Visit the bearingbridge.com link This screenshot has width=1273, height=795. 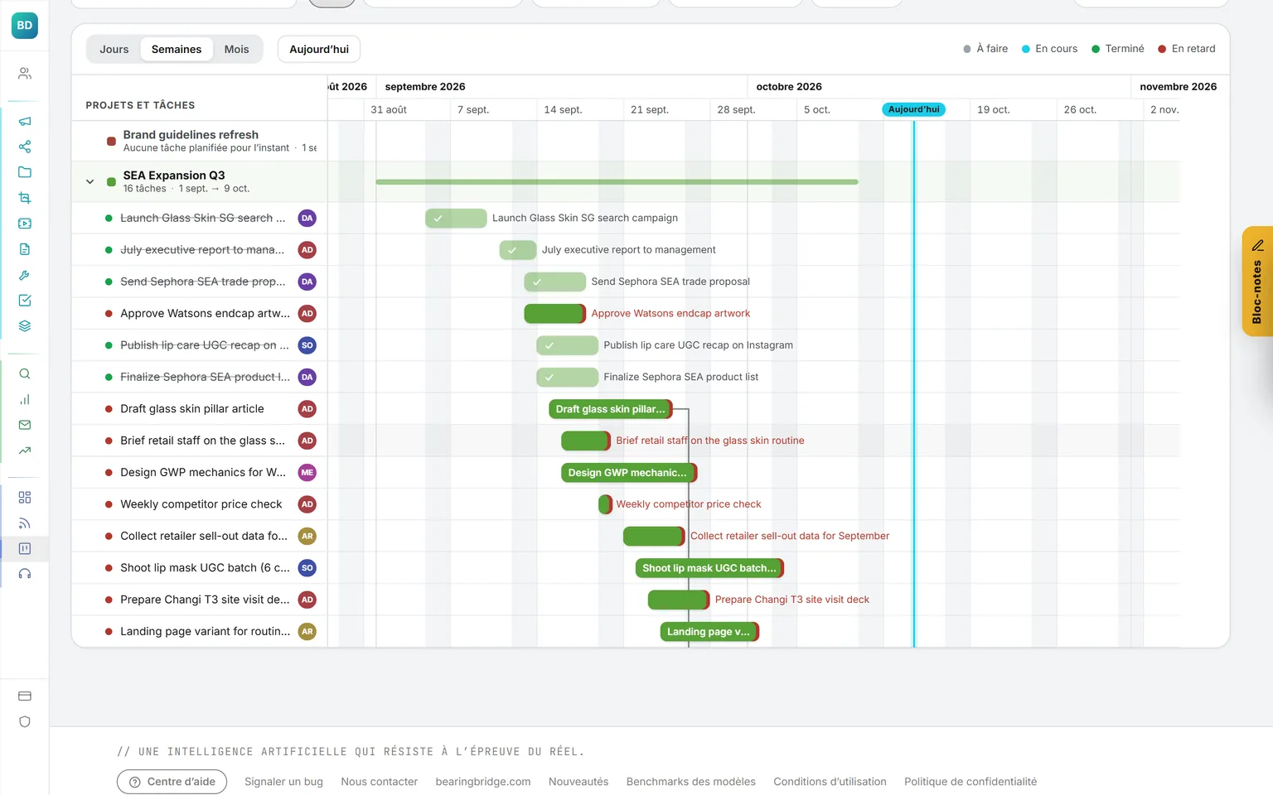483,782
